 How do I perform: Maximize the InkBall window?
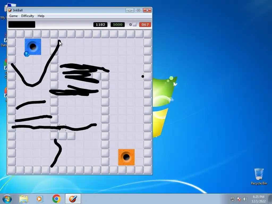[x=138, y=10]
